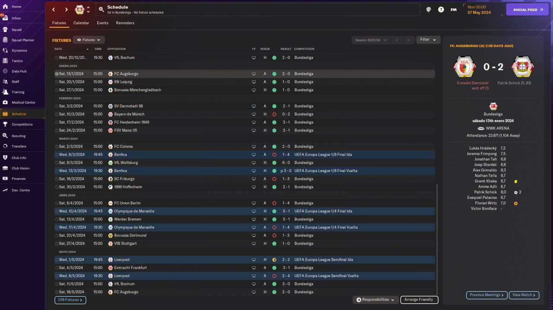553x310 pixels.
Task: Click TV icon on VfL Wolfsburg row
Action: pyautogui.click(x=254, y=163)
